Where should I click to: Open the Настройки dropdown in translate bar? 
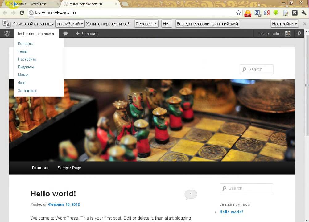[x=285, y=24]
